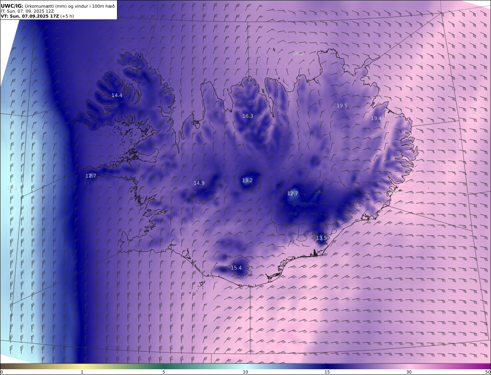Click the 19.4 value near the east coast

click(376, 118)
